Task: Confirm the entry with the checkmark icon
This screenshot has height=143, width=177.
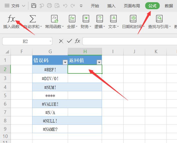Action: tap(70, 41)
